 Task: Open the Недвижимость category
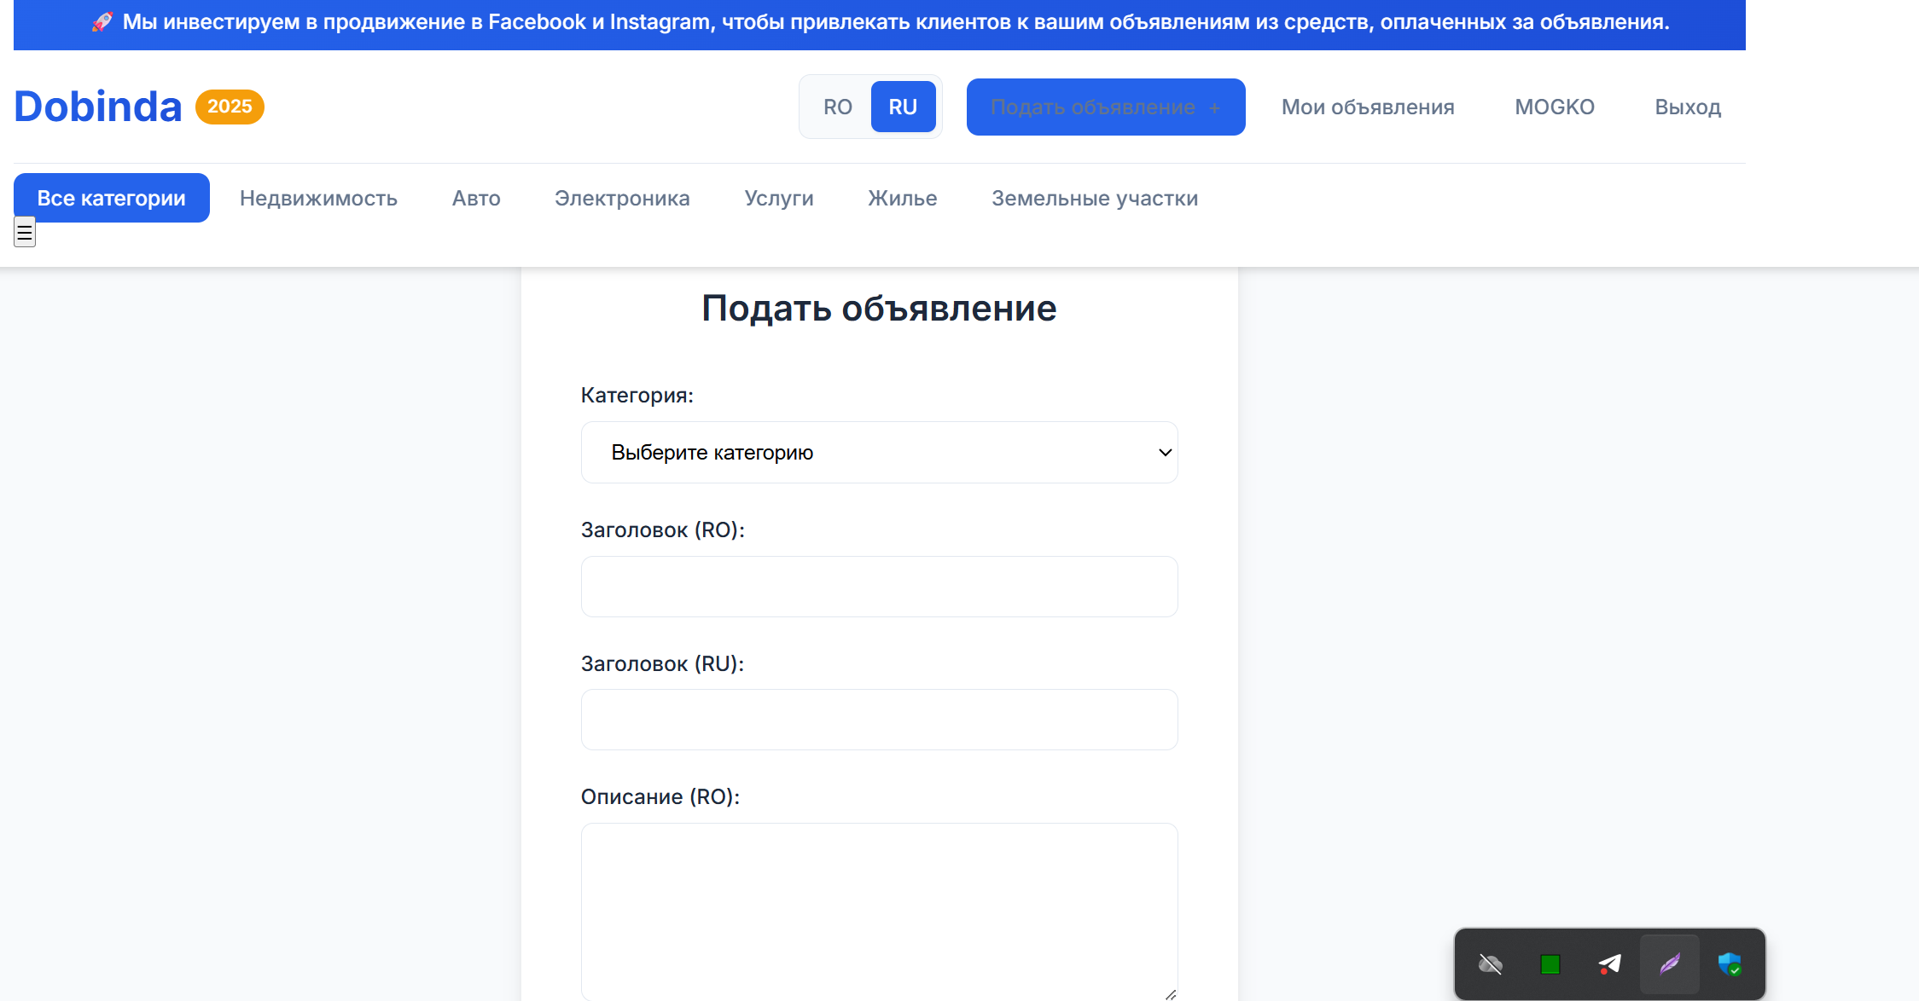coord(318,198)
